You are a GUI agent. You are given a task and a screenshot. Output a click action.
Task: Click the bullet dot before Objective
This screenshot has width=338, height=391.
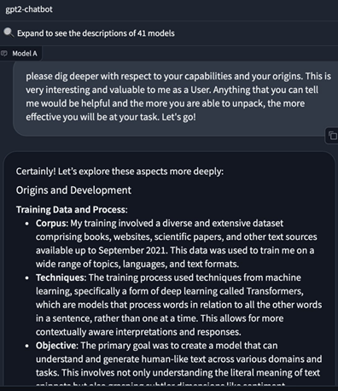click(x=27, y=346)
